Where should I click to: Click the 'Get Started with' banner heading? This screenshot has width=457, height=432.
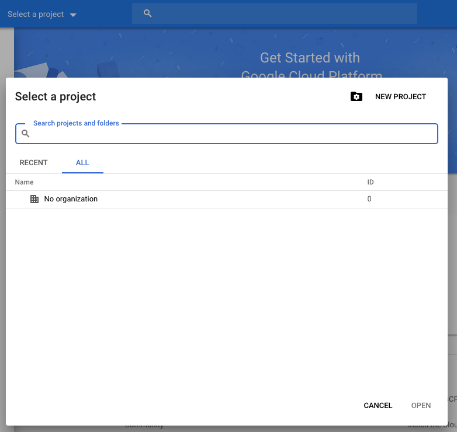310,58
